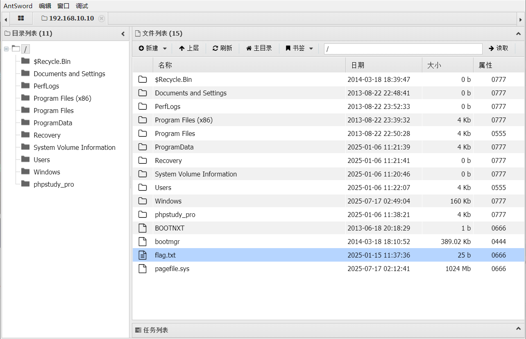Go to 主目录 home directory
This screenshot has height=339, width=526.
(259, 48)
